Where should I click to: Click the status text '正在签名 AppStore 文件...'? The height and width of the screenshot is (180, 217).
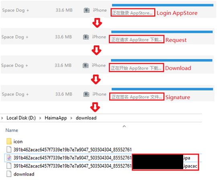click(x=137, y=97)
